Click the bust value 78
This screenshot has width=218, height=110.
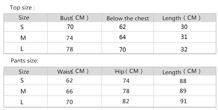click(x=70, y=49)
